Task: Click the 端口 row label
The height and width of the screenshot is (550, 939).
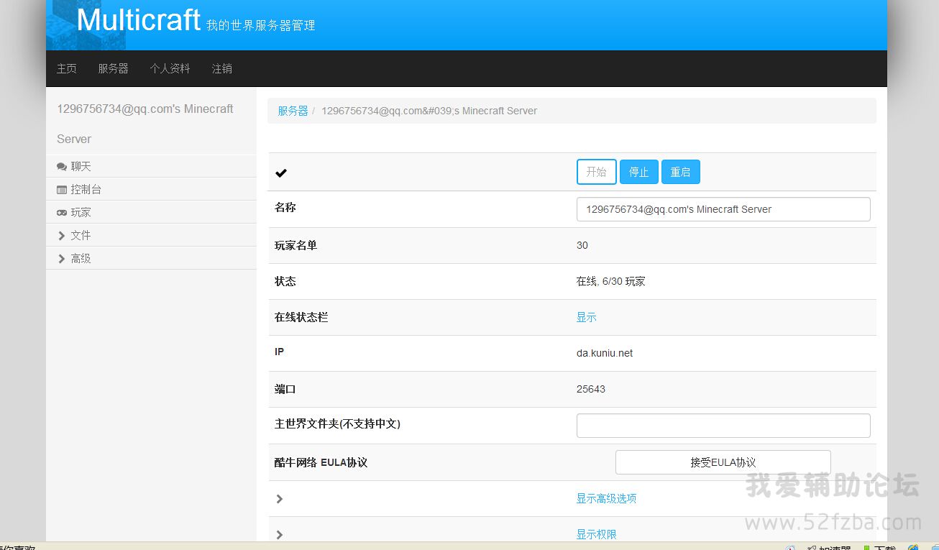Action: (x=285, y=389)
